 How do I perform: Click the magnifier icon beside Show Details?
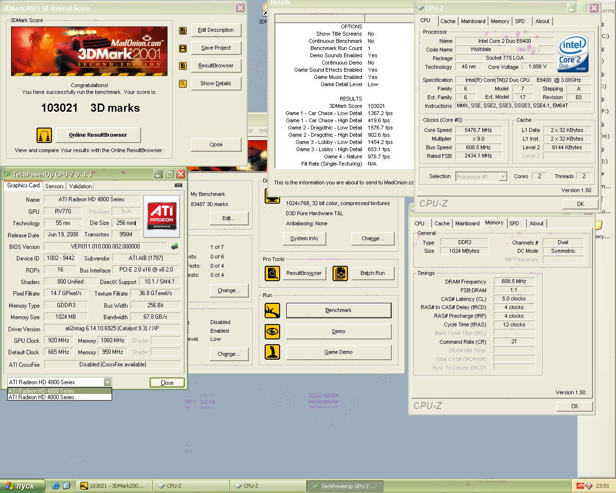(183, 84)
